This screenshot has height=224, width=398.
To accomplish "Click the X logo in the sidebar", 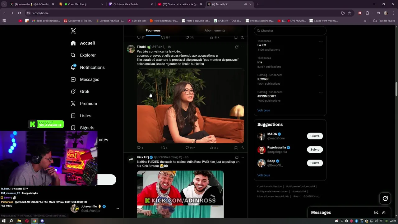I will (73, 31).
